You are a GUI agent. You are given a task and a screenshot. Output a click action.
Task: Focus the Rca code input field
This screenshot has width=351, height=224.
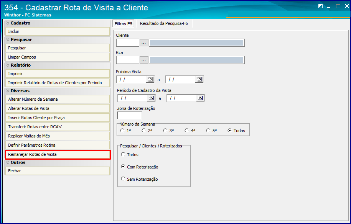click(x=128, y=60)
